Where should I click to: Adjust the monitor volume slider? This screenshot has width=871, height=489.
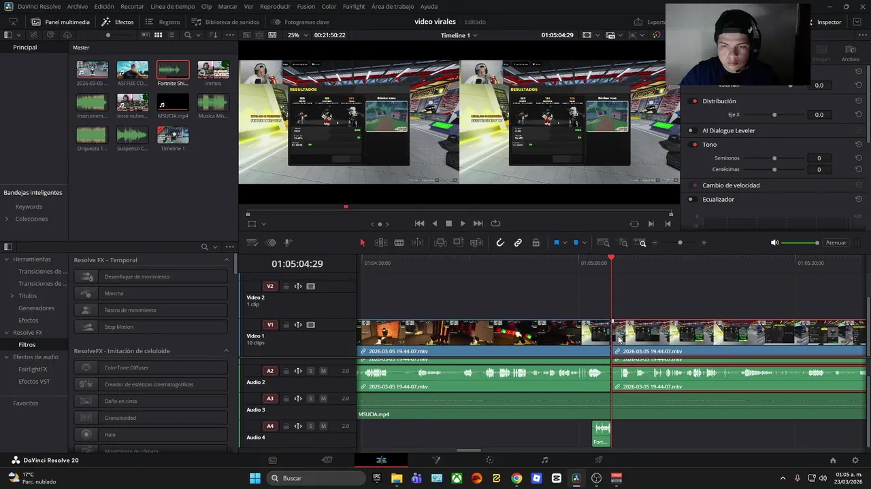tap(800, 242)
